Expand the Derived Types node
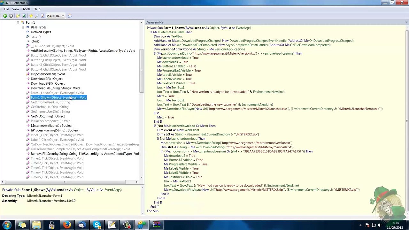This screenshot has width=409, height=230. (23, 32)
